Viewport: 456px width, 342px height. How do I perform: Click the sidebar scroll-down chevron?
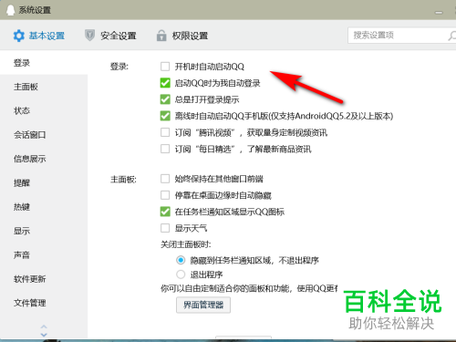coord(44,335)
